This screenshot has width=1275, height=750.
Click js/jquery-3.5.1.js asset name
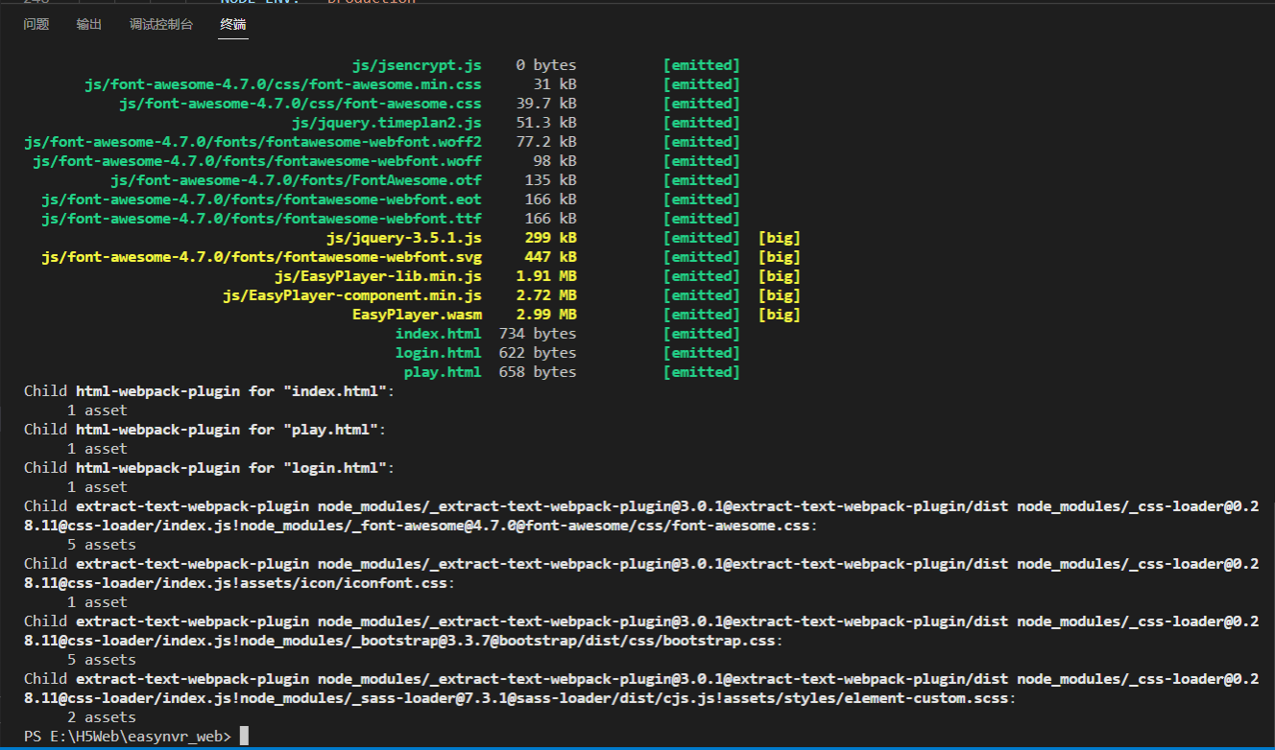404,238
